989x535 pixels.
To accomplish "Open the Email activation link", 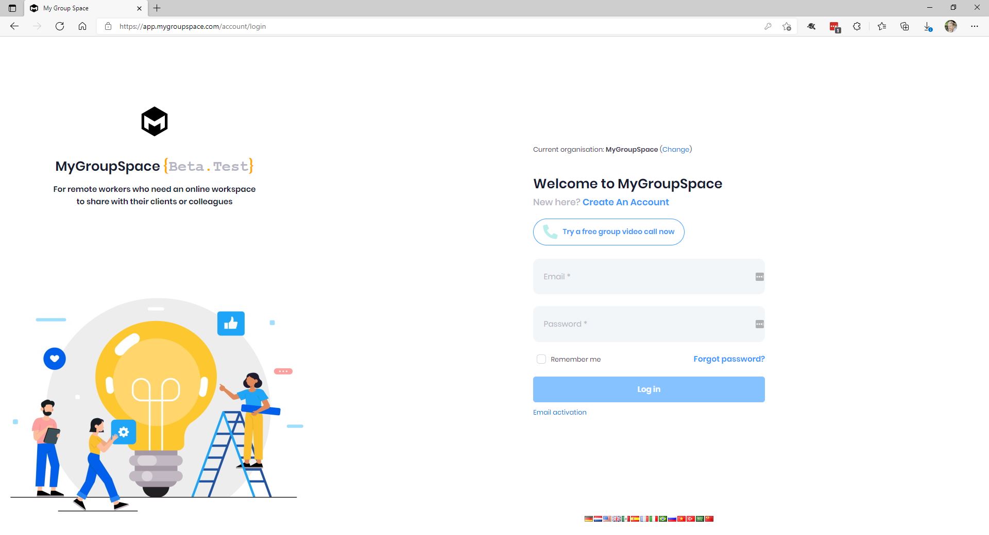I will [x=560, y=412].
